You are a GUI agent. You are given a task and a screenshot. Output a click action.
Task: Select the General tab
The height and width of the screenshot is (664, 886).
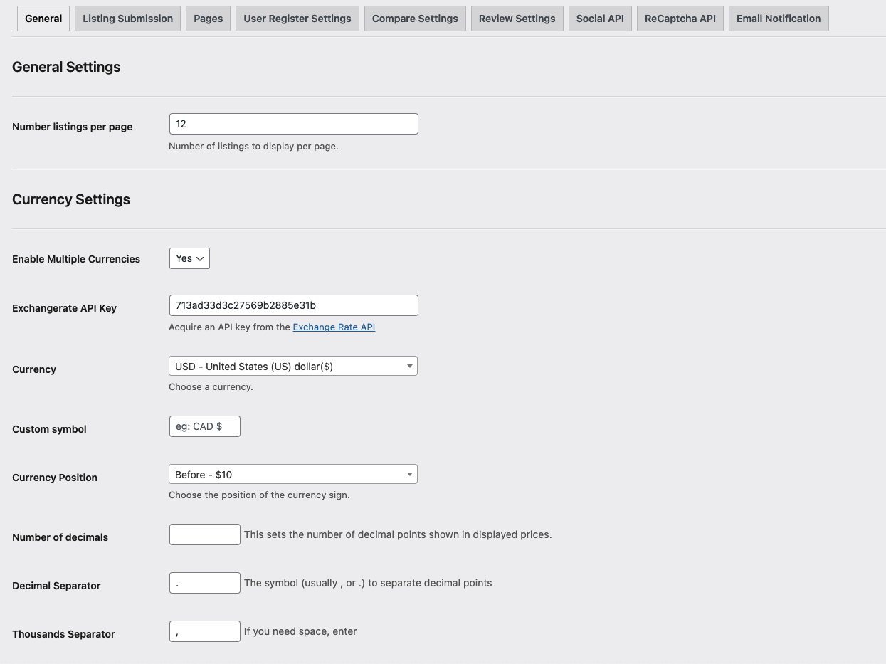[x=43, y=19]
